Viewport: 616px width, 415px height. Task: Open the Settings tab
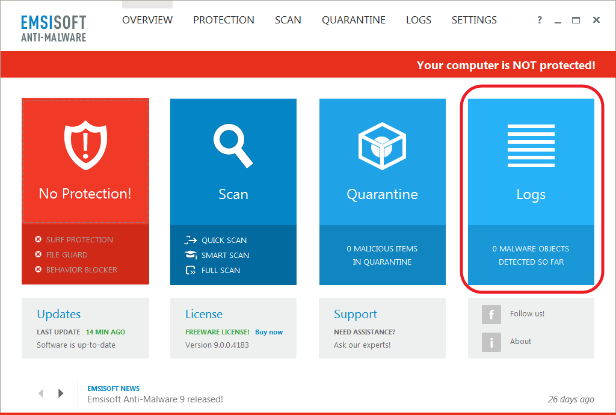coord(474,20)
